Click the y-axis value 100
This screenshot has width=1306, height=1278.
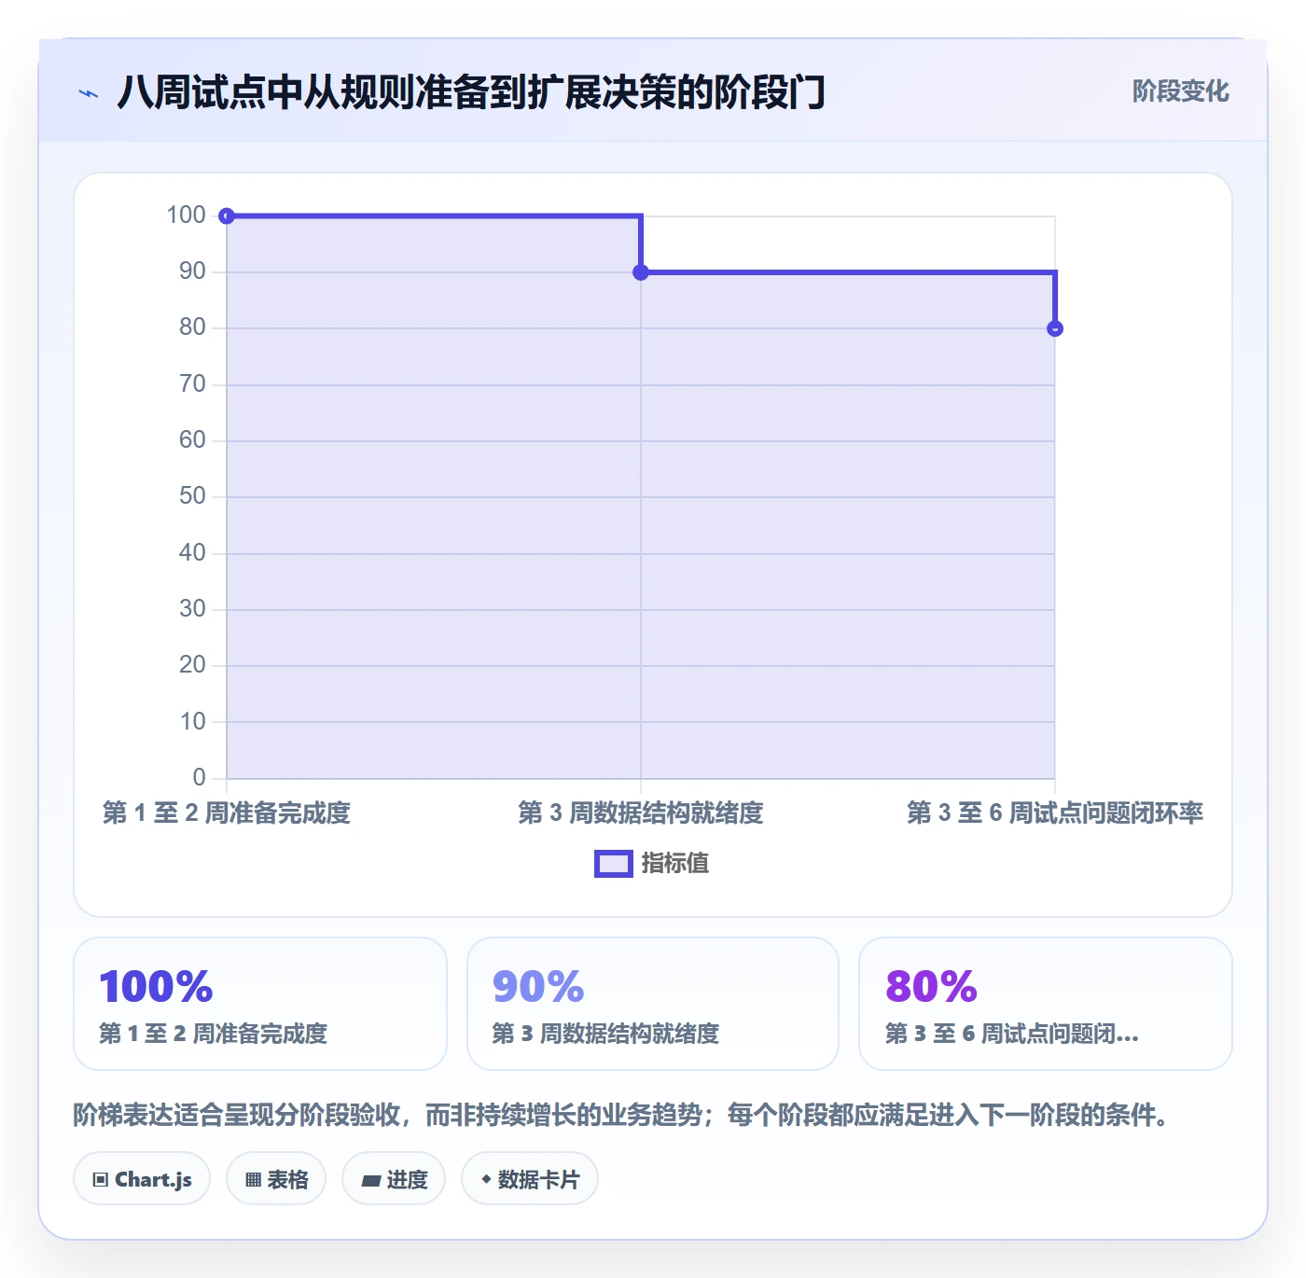(x=186, y=215)
